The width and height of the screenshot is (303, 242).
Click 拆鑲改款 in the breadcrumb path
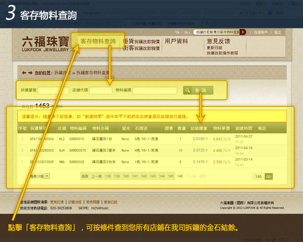63,73
